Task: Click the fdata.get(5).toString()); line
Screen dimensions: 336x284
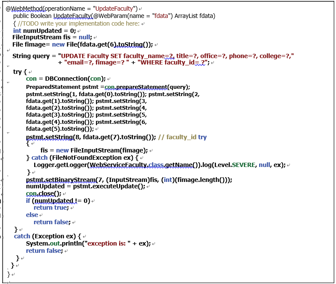Action: [x=60, y=129]
